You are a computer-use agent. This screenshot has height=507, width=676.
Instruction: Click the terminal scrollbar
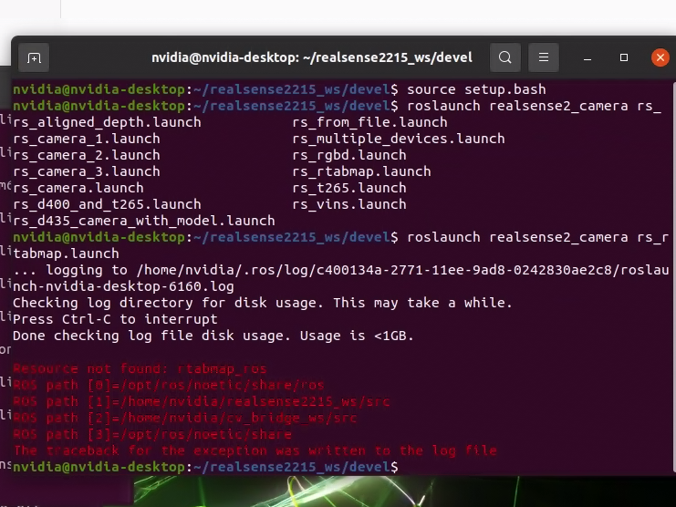click(x=673, y=275)
